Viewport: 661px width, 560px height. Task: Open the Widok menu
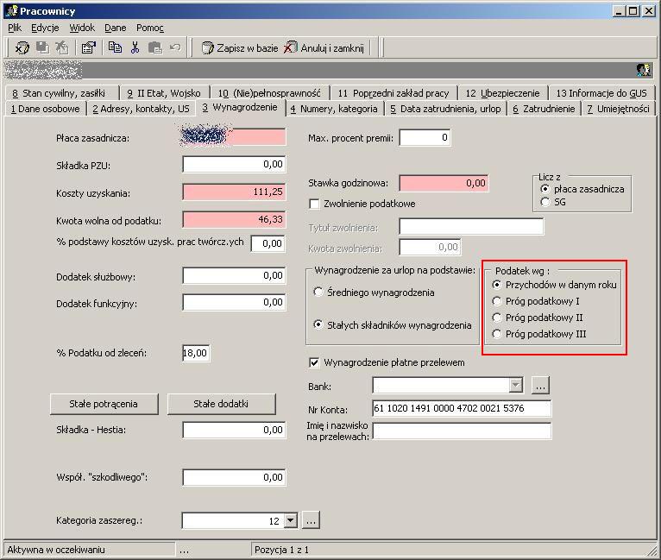pos(82,28)
